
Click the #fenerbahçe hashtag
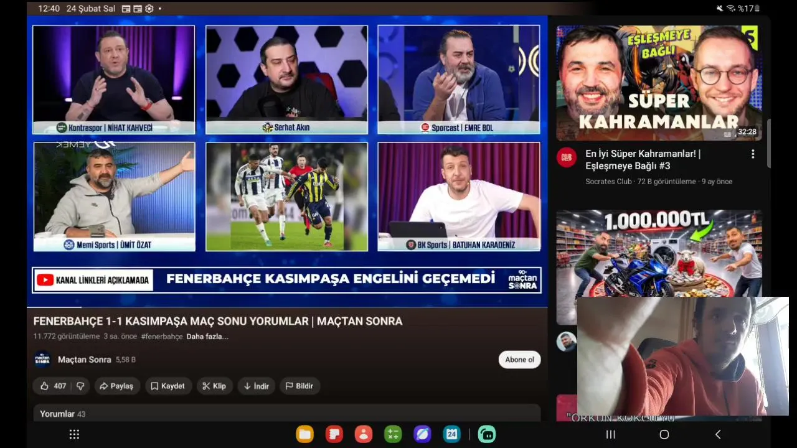(162, 337)
